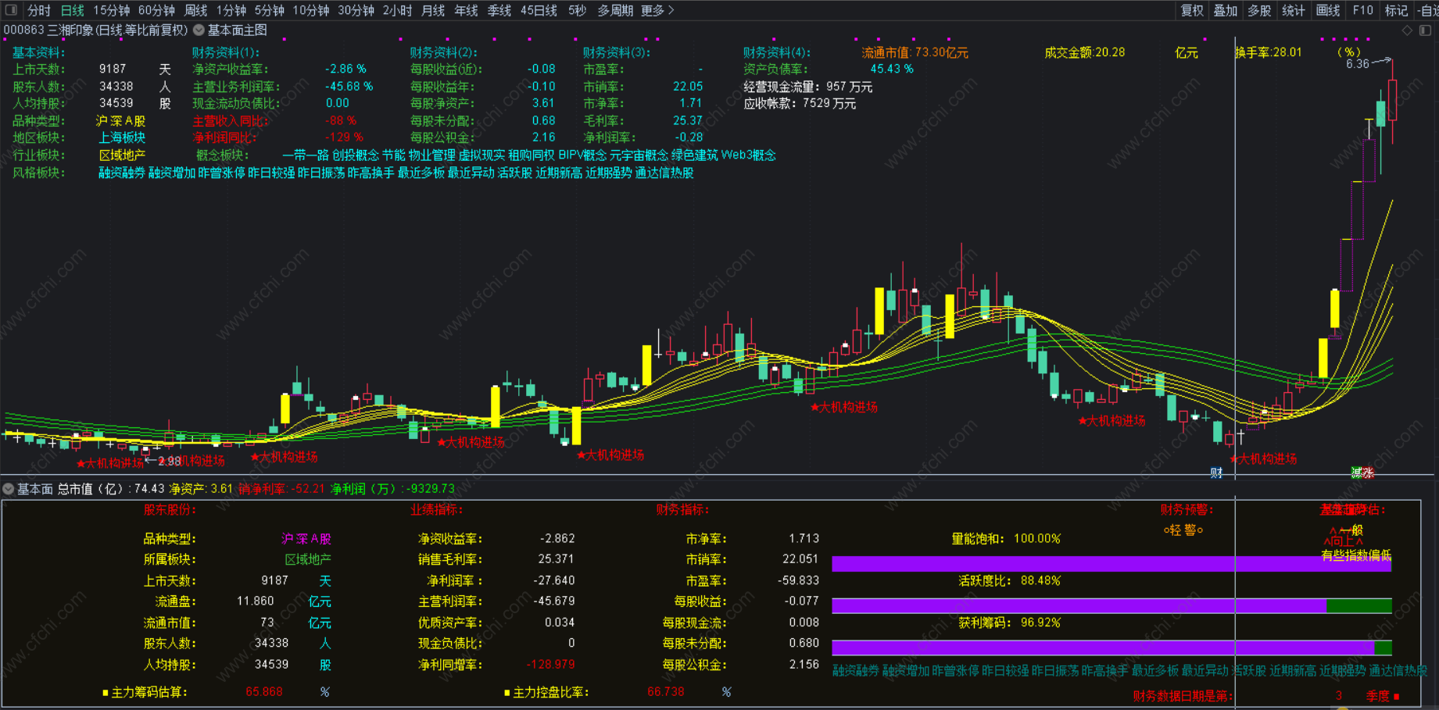Open the 基本面主图 indicator dropdown
Screen dimensions: 1439x710
click(199, 30)
